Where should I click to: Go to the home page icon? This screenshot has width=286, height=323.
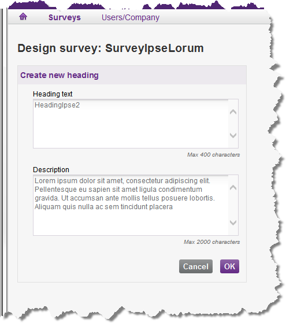(23, 17)
